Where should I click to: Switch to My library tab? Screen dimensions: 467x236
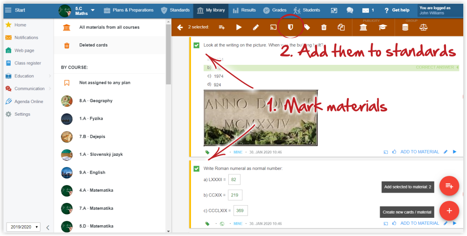(211, 10)
